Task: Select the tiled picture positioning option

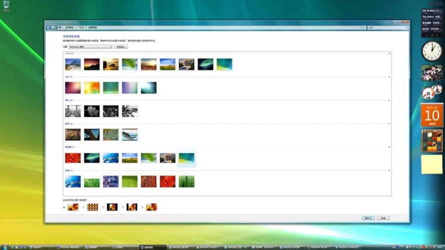Action: [x=83, y=207]
